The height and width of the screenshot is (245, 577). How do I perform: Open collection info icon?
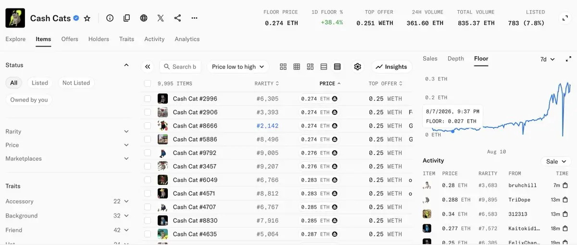tap(110, 18)
